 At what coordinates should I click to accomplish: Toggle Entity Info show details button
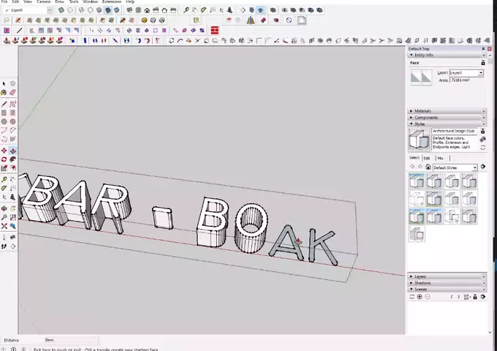point(482,63)
